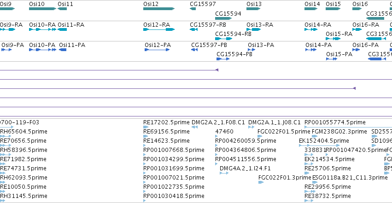The width and height of the screenshot is (392, 203).
Task: Click the RH58396.5prime label
Action: (23, 150)
